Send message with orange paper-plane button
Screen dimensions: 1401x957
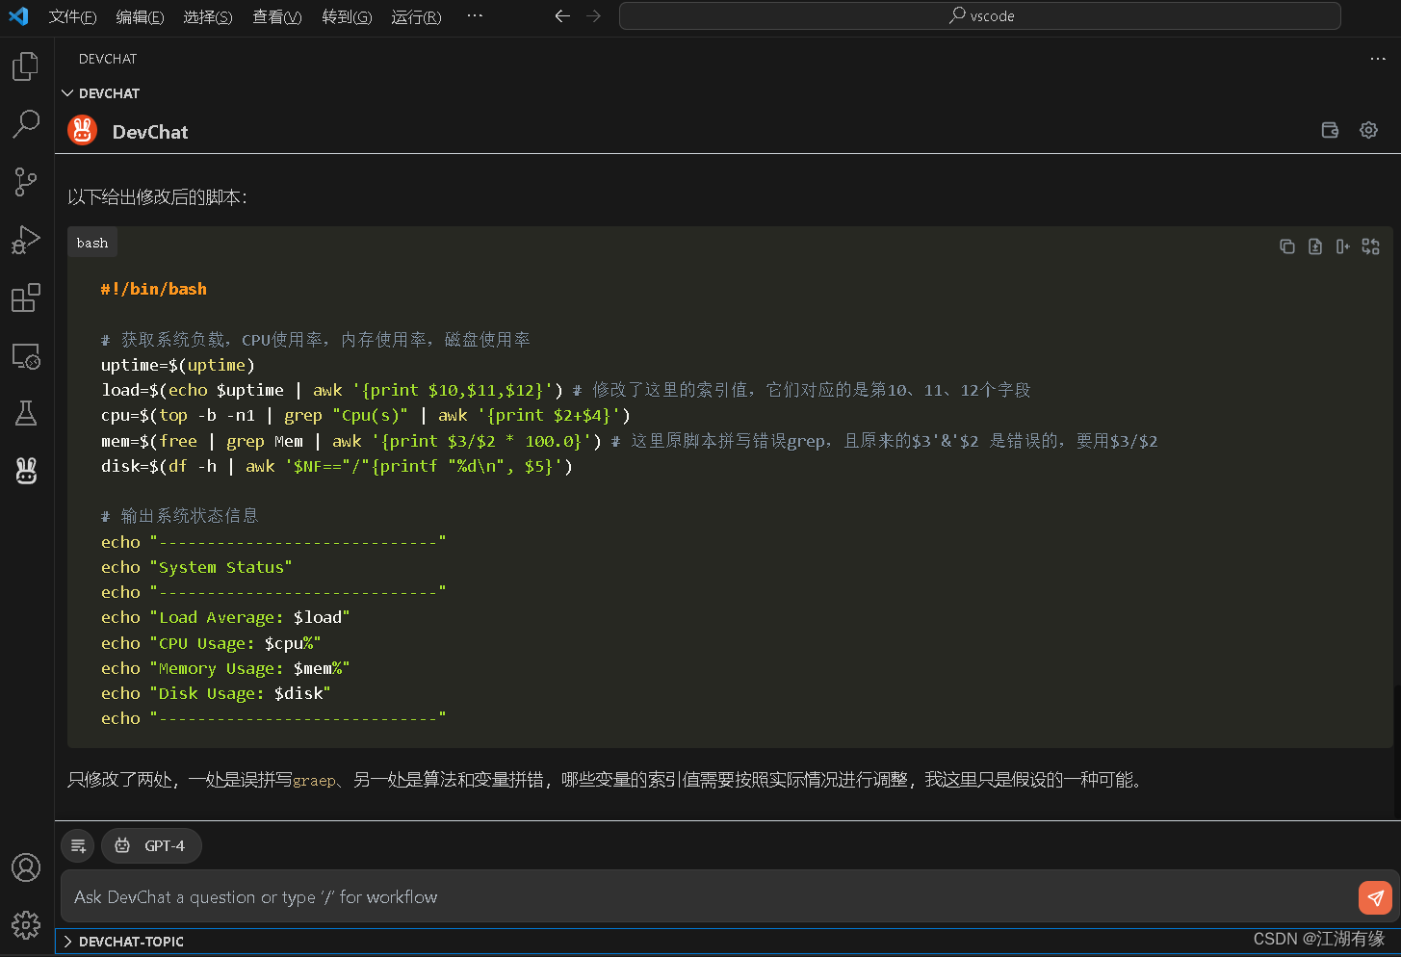click(1375, 897)
